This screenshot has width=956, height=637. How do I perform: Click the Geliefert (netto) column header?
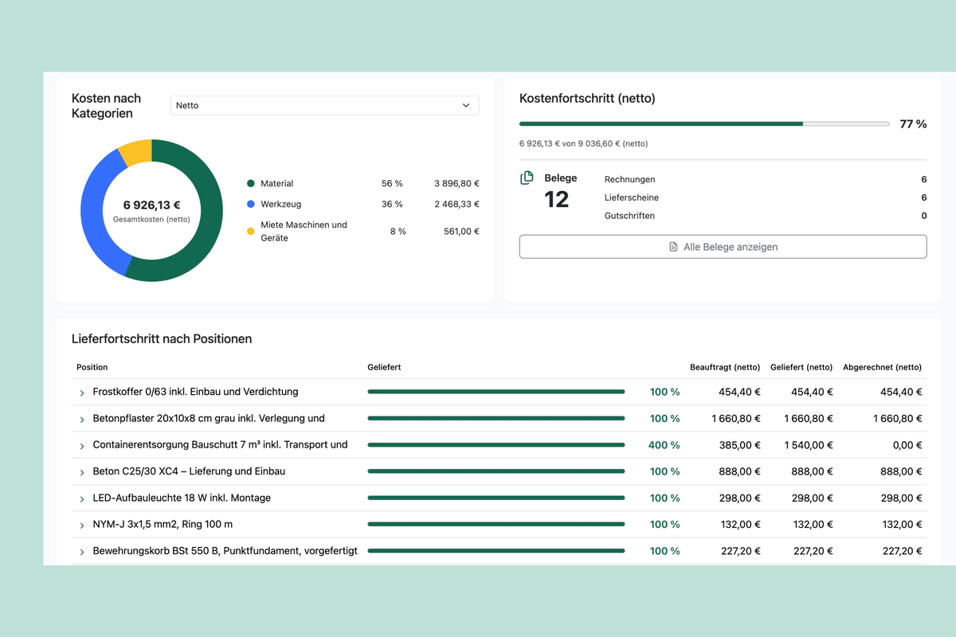[801, 367]
